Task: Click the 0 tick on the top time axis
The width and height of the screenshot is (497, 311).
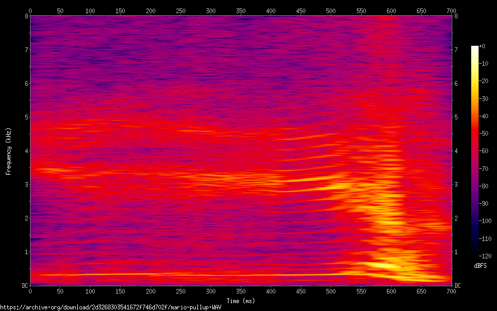Action: (x=30, y=11)
